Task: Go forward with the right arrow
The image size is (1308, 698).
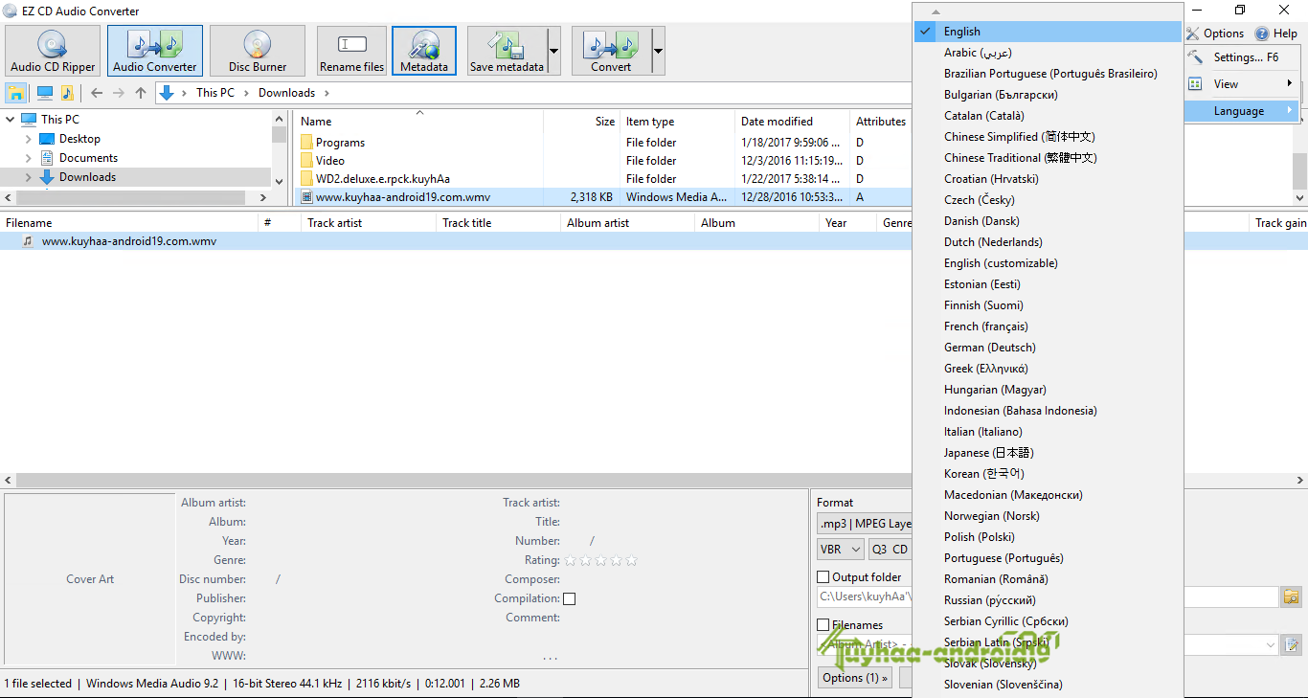Action: (x=119, y=93)
